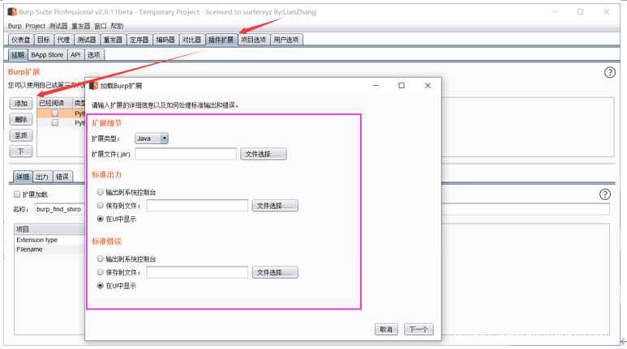Switch to the 项目选项 tab

coord(254,40)
